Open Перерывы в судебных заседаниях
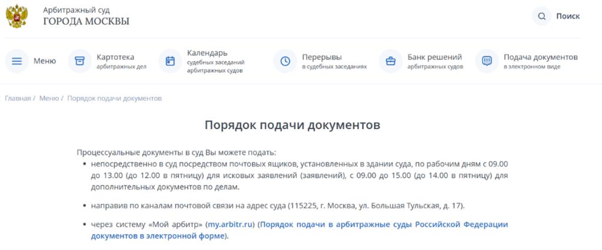The image size is (602, 250). tap(335, 62)
